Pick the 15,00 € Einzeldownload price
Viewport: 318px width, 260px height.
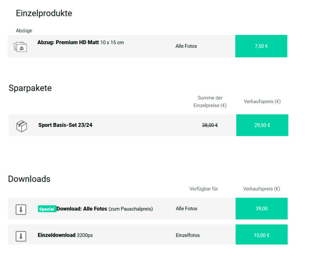[261, 235]
